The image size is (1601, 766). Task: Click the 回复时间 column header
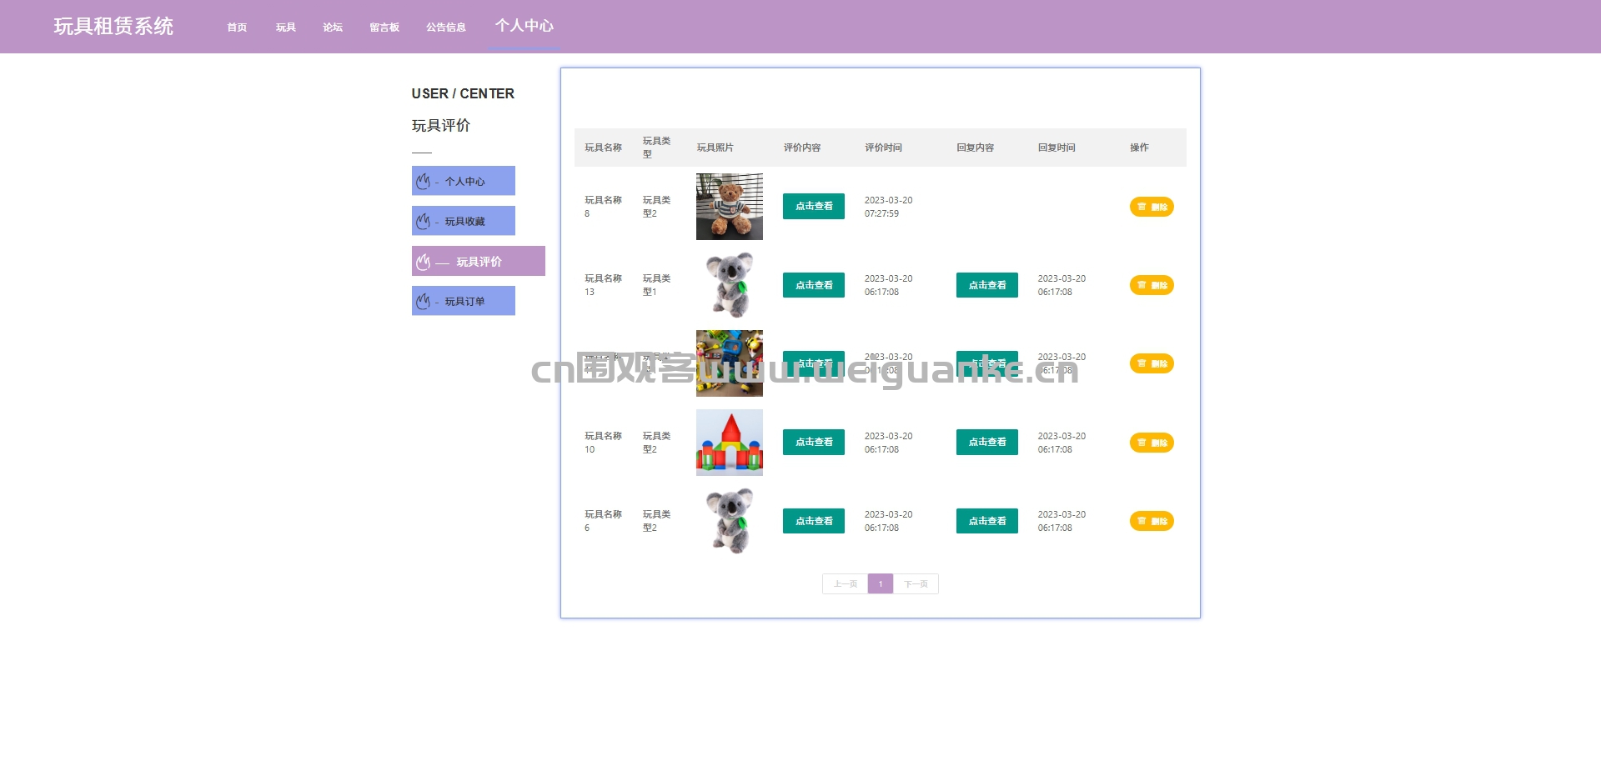tap(1056, 148)
